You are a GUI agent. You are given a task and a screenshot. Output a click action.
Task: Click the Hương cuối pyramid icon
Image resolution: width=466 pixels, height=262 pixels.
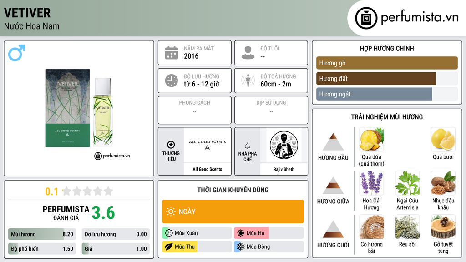coord(333,229)
